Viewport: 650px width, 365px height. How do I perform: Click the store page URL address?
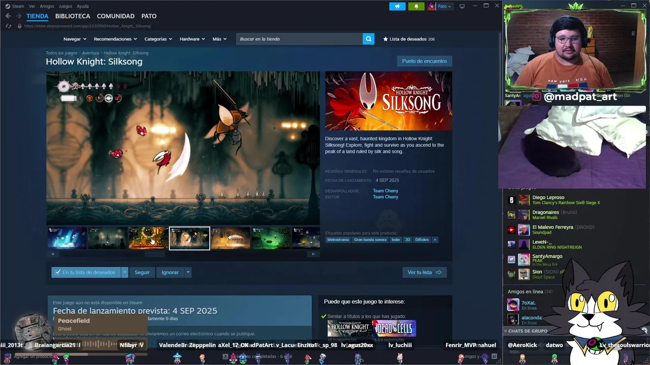coord(88,26)
